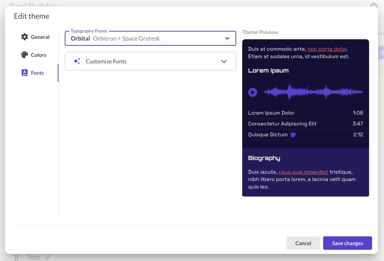Click the Lorem Ipsum preview heading
This screenshot has width=384, height=261.
pyautogui.click(x=268, y=71)
